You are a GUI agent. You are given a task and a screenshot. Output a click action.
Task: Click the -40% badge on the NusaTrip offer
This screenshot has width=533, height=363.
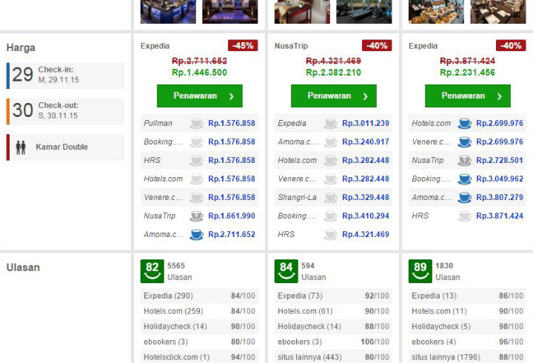pos(377,46)
